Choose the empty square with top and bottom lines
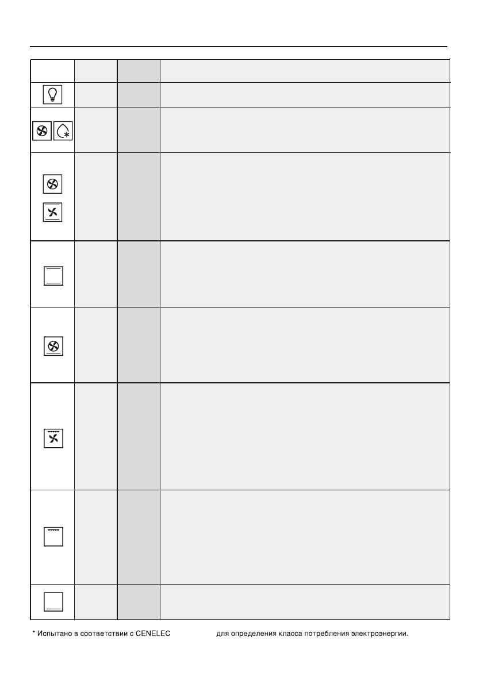The width and height of the screenshot is (483, 684). [52, 276]
